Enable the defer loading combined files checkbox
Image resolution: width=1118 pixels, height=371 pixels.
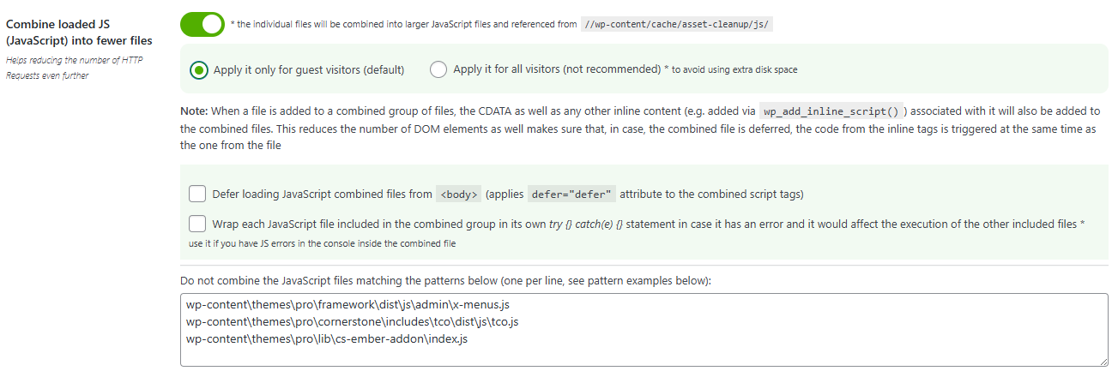point(197,194)
